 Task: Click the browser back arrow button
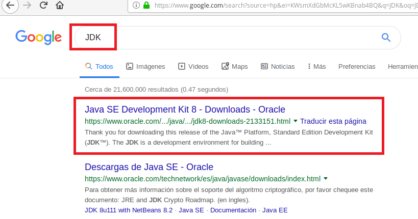pyautogui.click(x=10, y=6)
